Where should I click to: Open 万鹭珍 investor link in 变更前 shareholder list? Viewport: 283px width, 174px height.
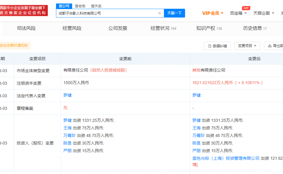click(x=70, y=135)
